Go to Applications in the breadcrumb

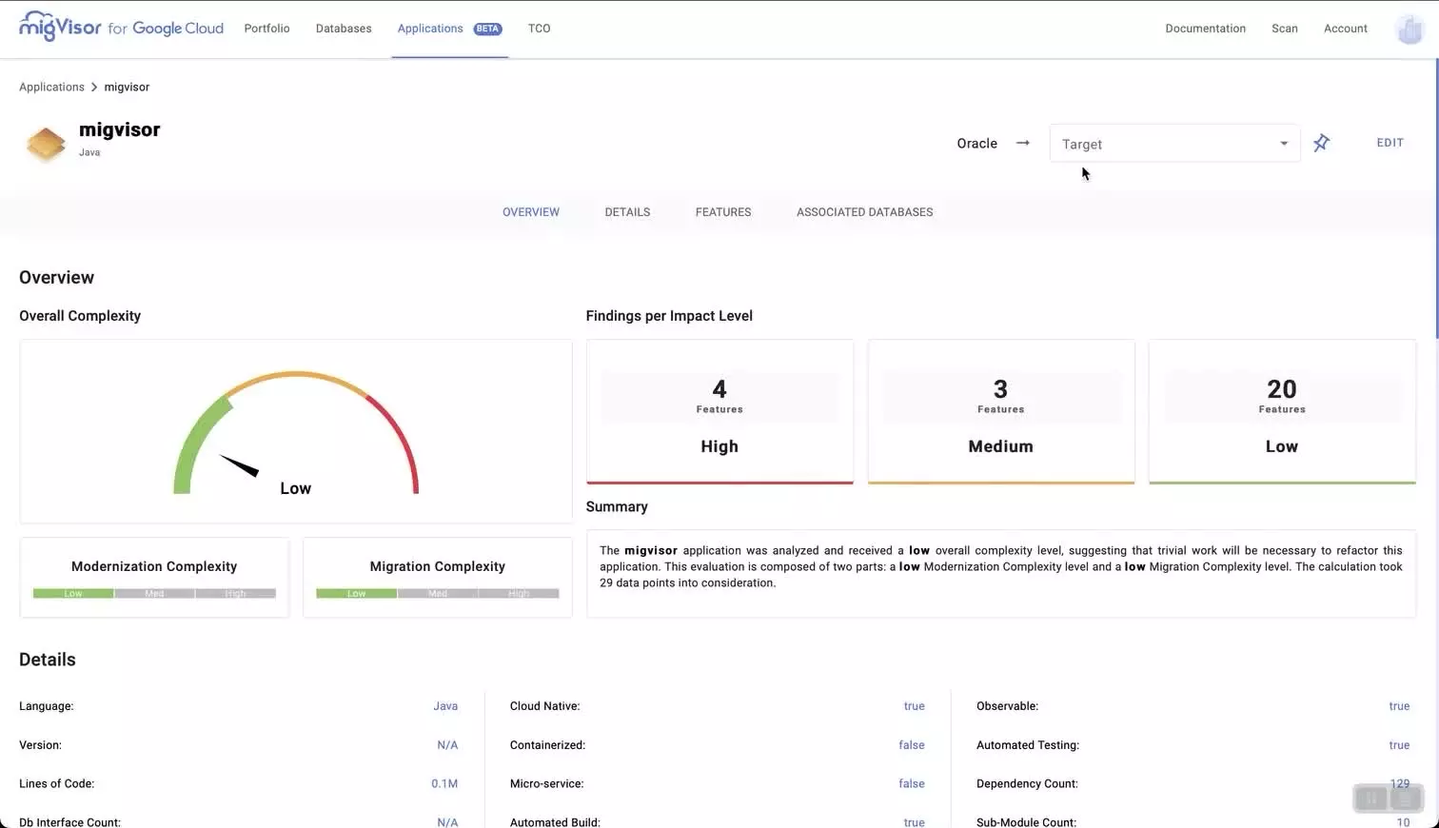pos(51,87)
